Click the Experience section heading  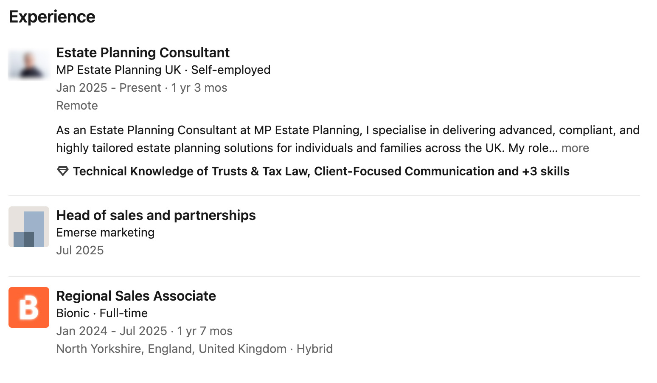(x=52, y=16)
